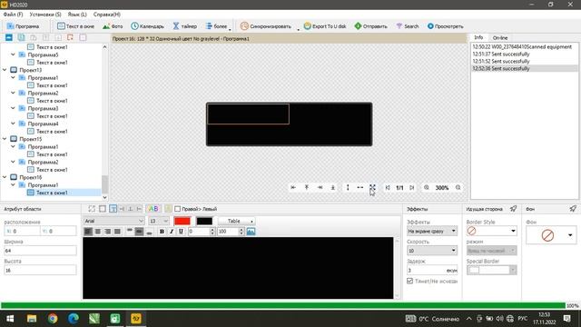Align text right

pos(107,232)
